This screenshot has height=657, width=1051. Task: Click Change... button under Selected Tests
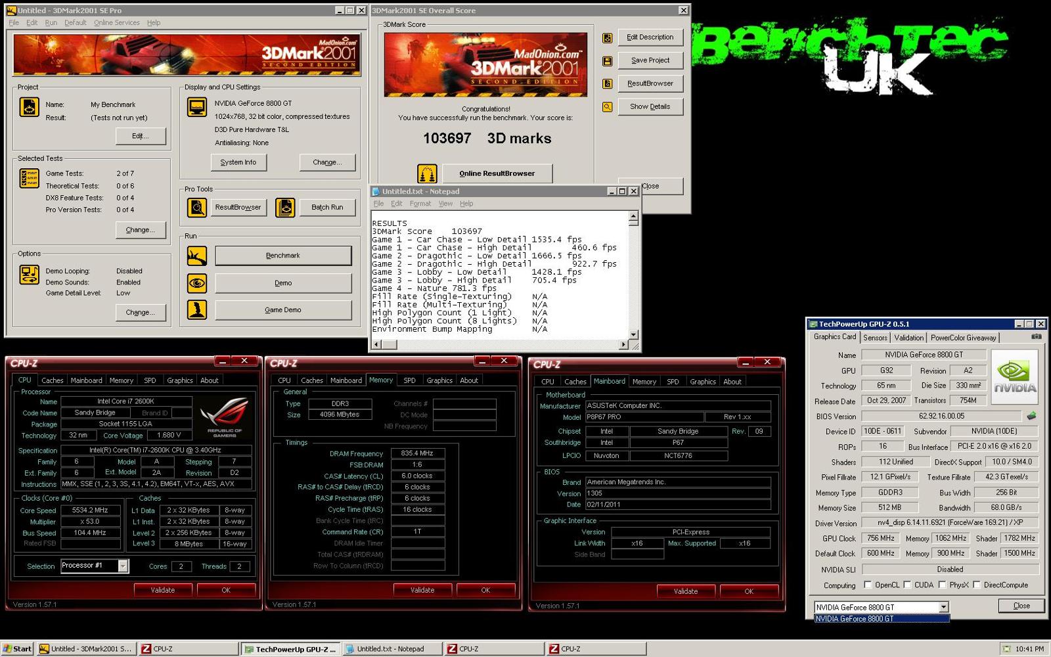click(x=141, y=230)
